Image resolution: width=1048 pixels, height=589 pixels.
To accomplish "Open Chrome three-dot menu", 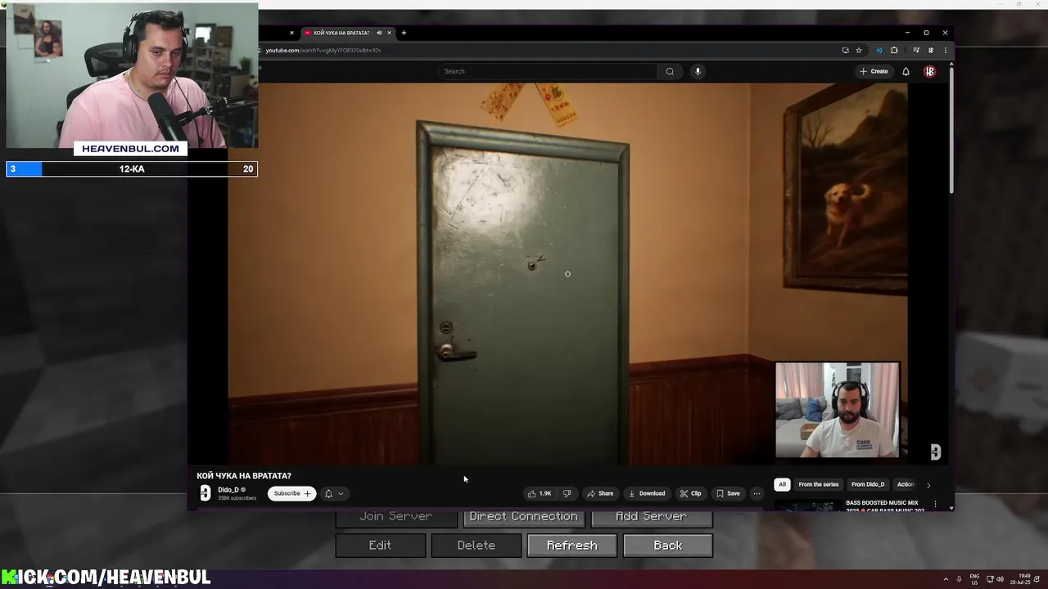I will pyautogui.click(x=945, y=50).
